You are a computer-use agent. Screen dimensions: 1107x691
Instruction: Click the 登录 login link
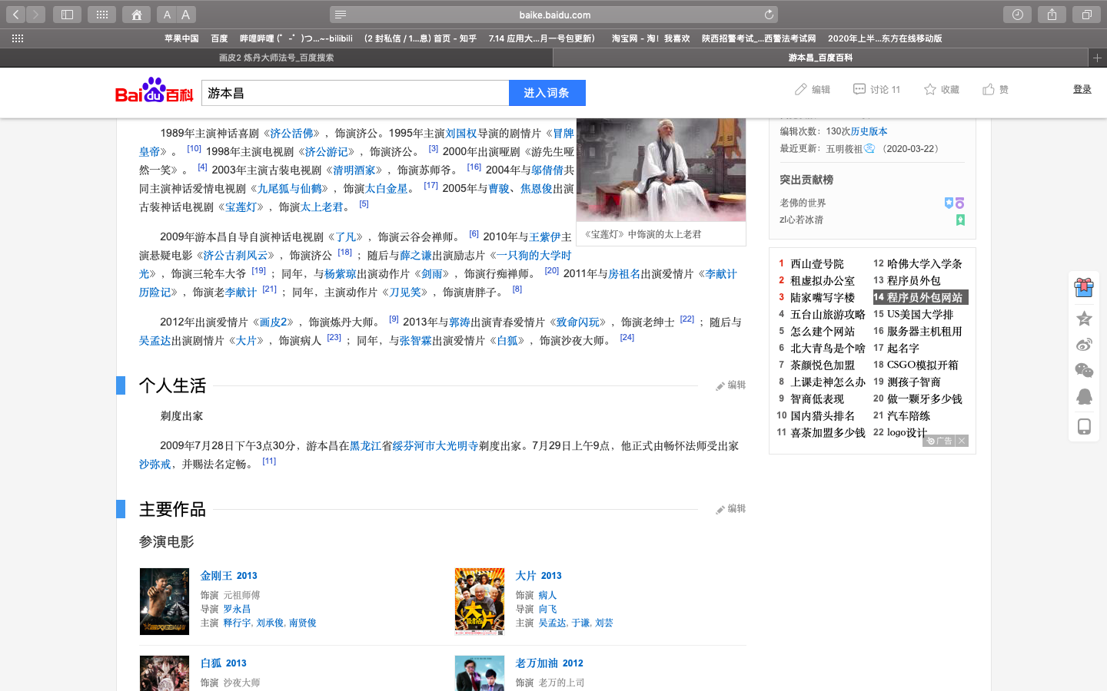point(1082,89)
